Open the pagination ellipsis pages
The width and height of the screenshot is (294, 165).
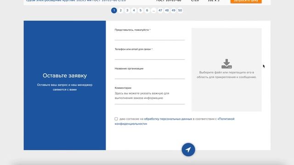[x=153, y=11]
